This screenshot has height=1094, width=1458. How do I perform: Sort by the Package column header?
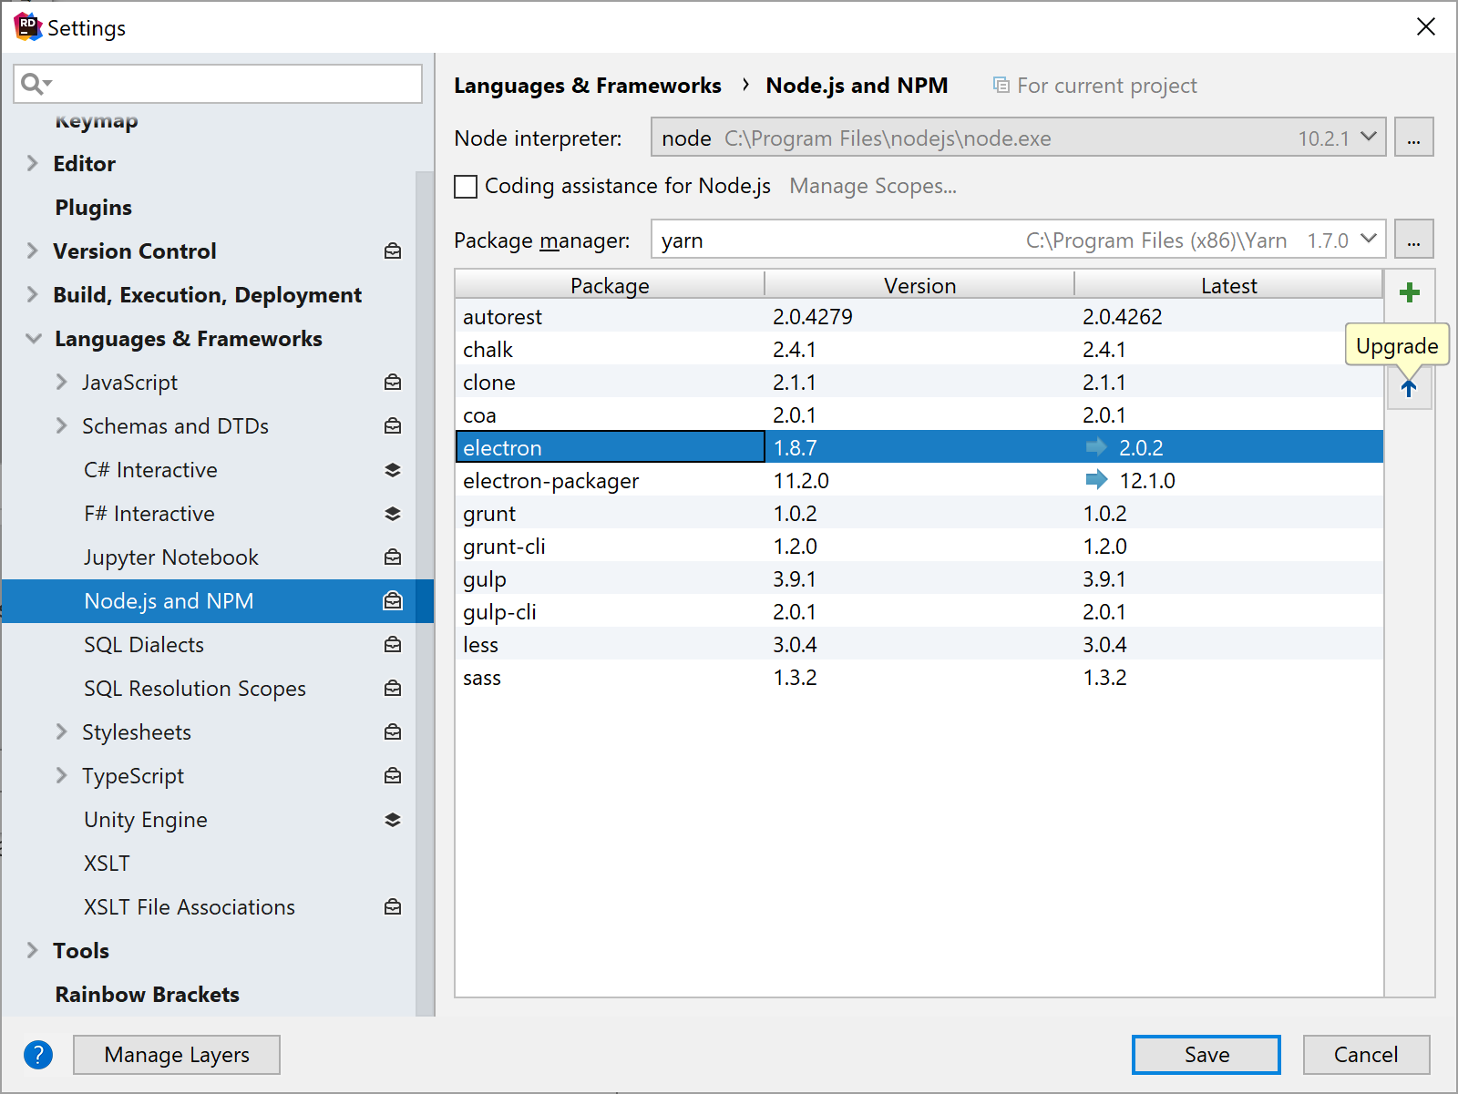pos(610,285)
